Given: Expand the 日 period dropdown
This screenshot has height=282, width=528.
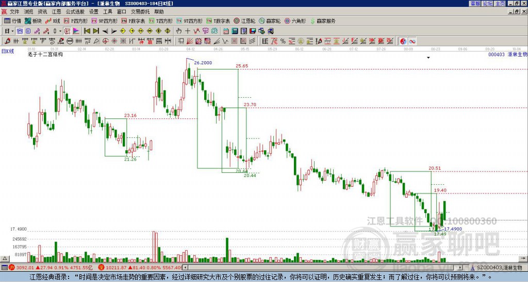Looking at the screenshot, I should 12,31.
